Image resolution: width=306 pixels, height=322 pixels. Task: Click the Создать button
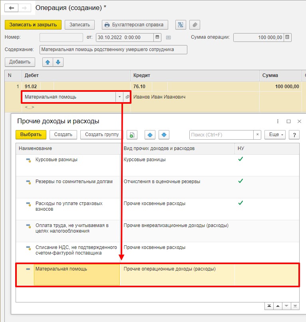63,135
